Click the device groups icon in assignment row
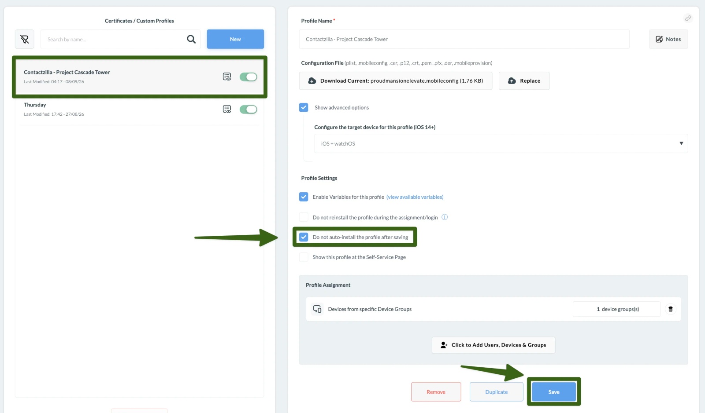Image resolution: width=705 pixels, height=413 pixels. [x=317, y=309]
